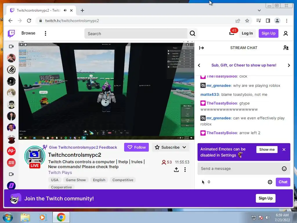The height and width of the screenshot is (223, 297).
Task: Reload the Twitch page
Action: (29, 21)
